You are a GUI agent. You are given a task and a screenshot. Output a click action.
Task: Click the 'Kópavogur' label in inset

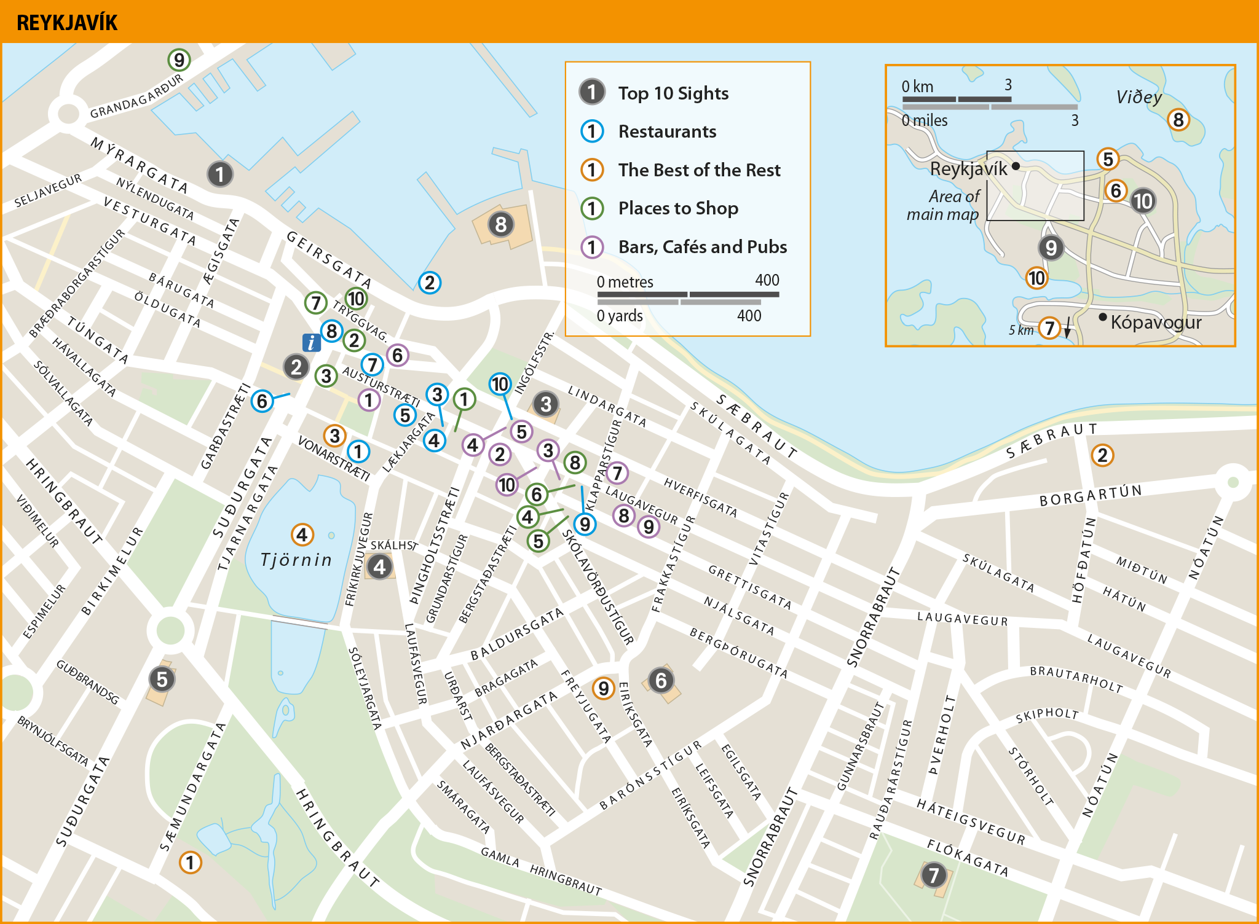tap(1156, 323)
